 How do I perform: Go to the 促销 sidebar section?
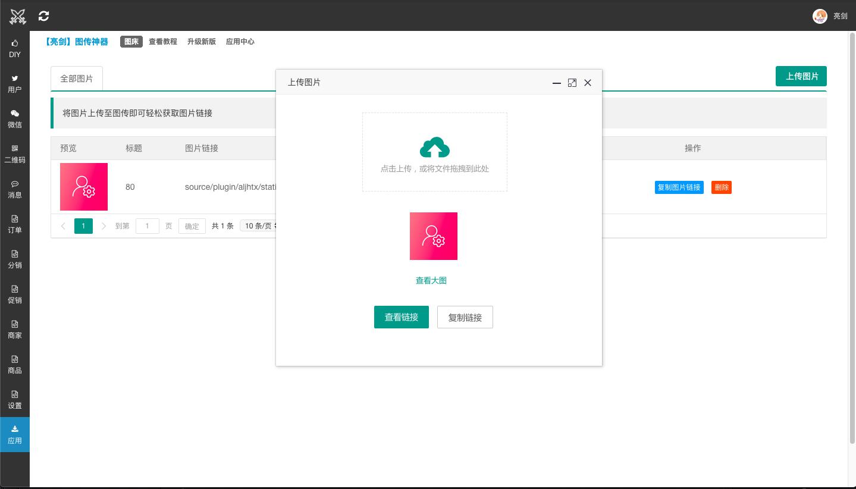(15, 294)
